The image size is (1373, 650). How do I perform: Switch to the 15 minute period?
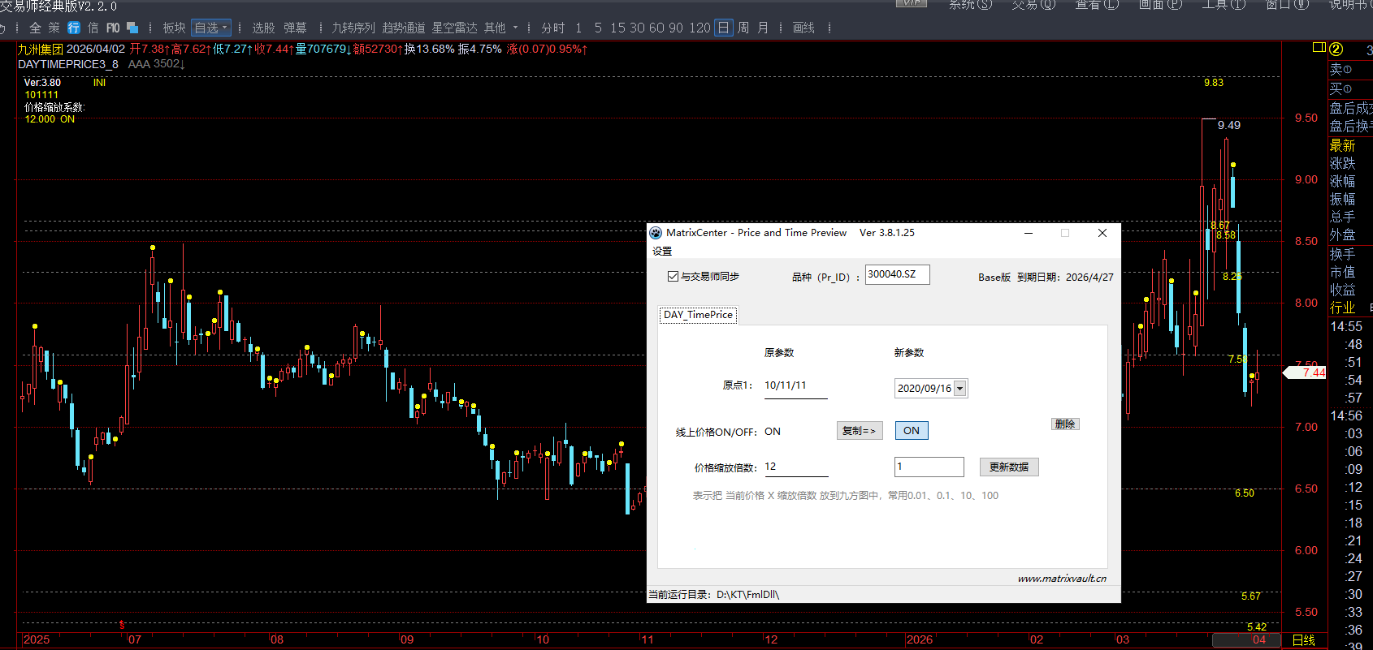(x=617, y=28)
